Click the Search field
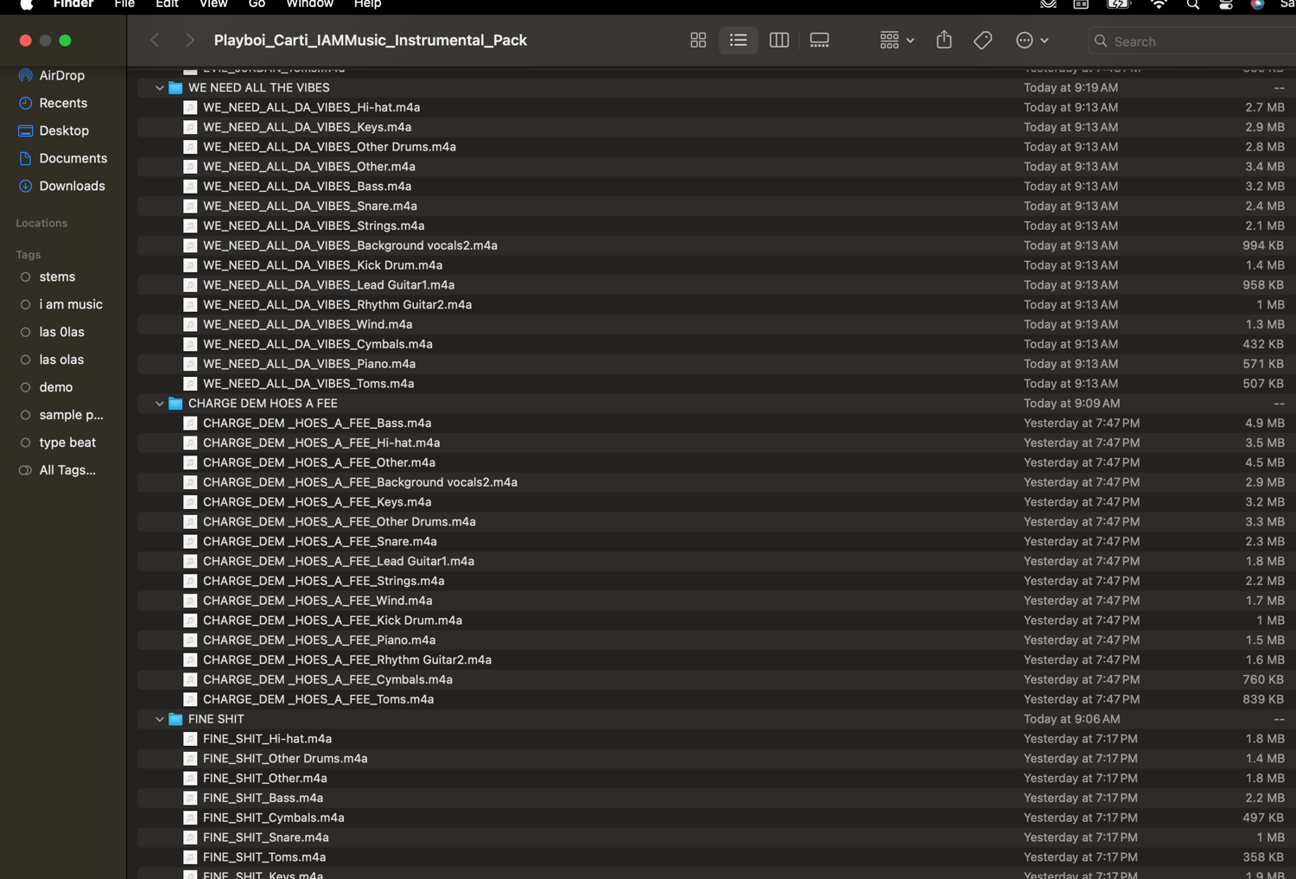Viewport: 1296px width, 879px height. (1192, 41)
